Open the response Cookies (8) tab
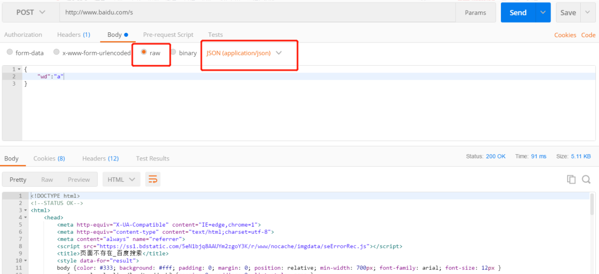 click(x=49, y=158)
